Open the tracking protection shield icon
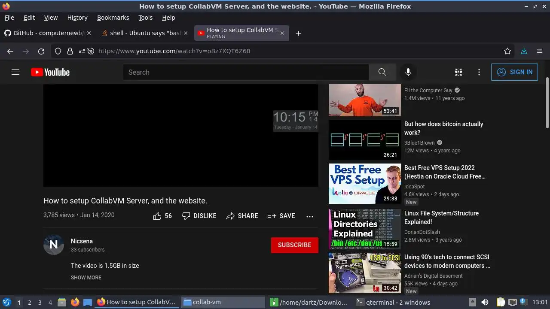This screenshot has width=550, height=309. tap(58, 51)
